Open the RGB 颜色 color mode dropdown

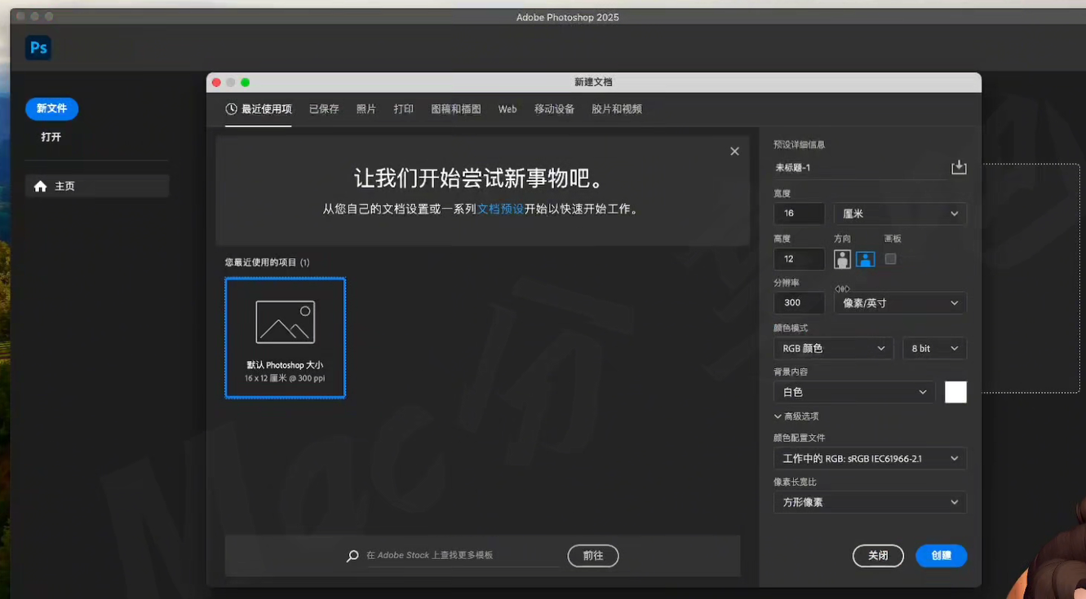click(x=833, y=348)
